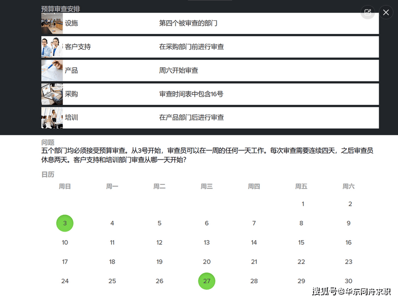This screenshot has height=300, width=398.
Task: Choose date 13 on the calendar
Action: (207, 242)
